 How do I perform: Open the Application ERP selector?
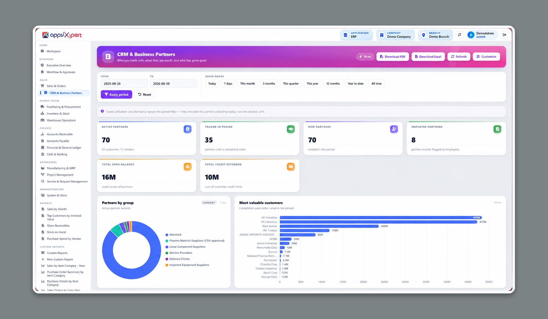pyautogui.click(x=356, y=35)
